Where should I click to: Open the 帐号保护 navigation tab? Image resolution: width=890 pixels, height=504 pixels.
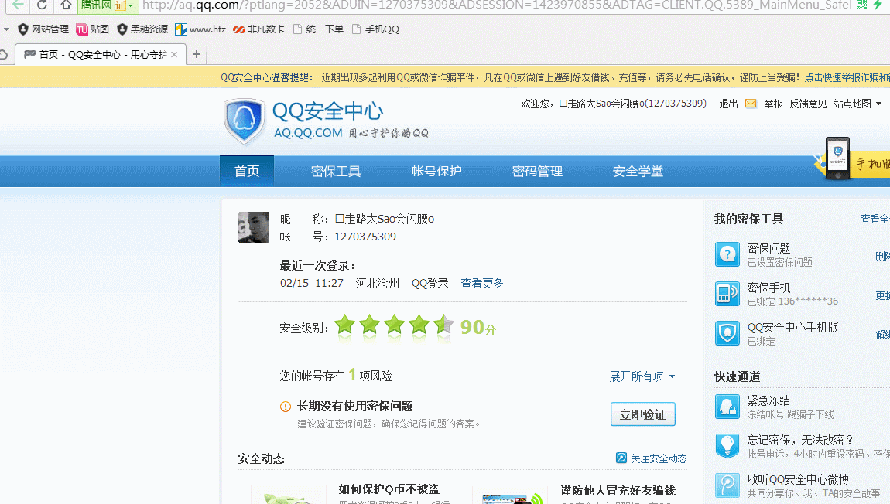[436, 171]
